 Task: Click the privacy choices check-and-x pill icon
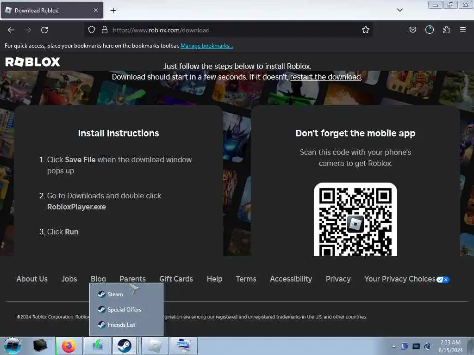point(443,280)
